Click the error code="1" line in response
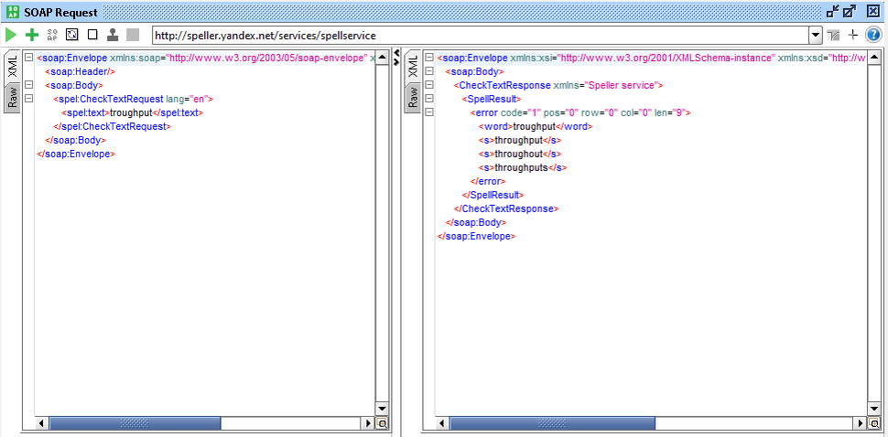888x437 pixels. 580,112
